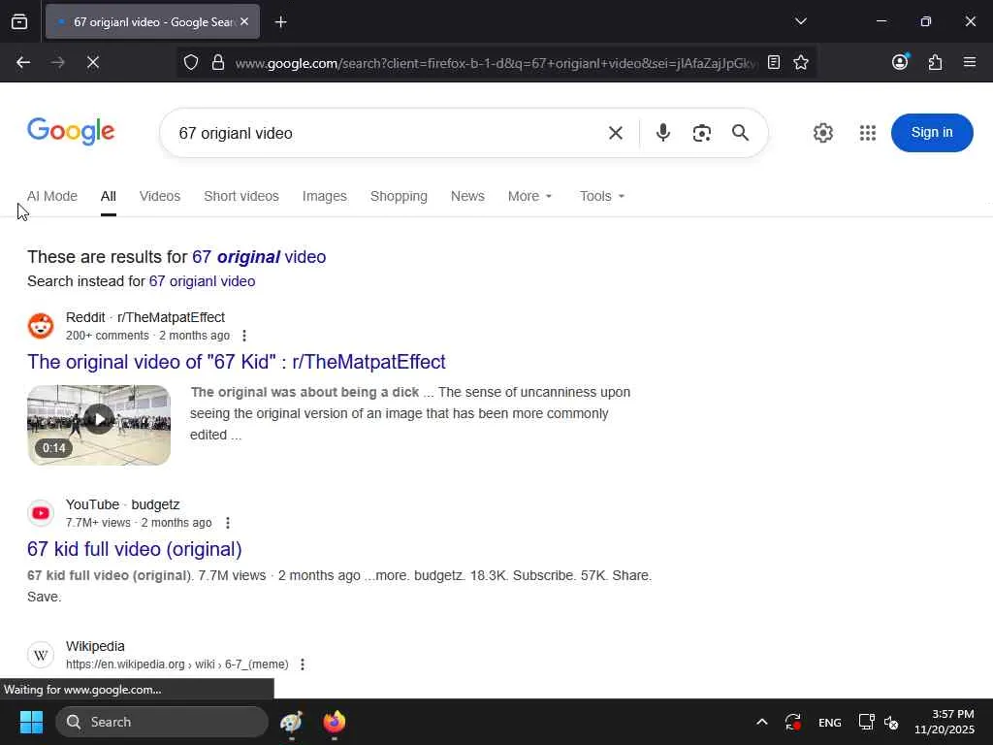Open the Google apps grid
The image size is (993, 745).
[x=868, y=133]
